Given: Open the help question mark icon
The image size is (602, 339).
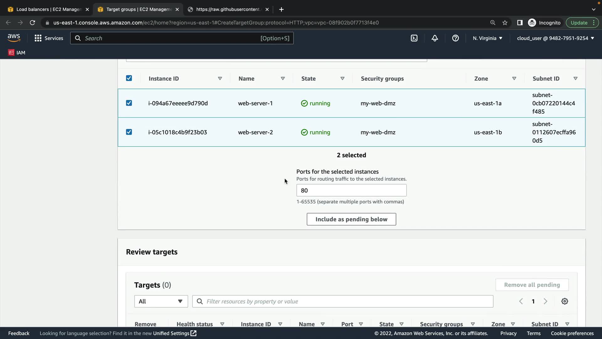Looking at the screenshot, I should click(455, 38).
